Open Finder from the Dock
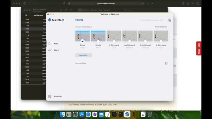212x119 pixels. [62, 114]
